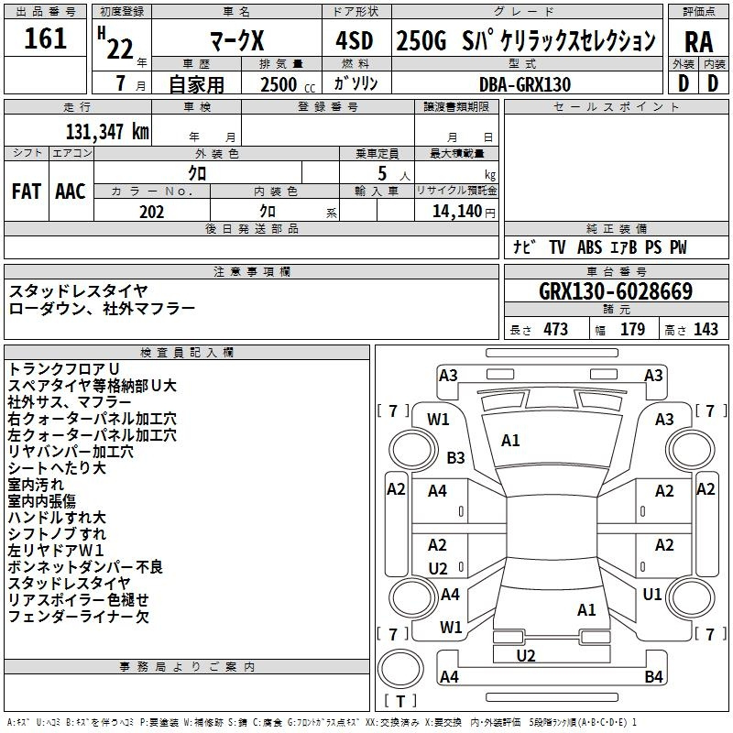The width and height of the screenshot is (733, 733).
Task: Select the B3 damage mark on diagram
Action: pyautogui.click(x=455, y=457)
